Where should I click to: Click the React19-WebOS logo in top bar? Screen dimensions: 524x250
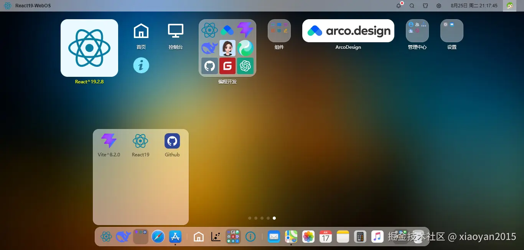(x=8, y=6)
